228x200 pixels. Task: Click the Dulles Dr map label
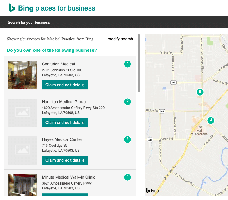pos(166,53)
